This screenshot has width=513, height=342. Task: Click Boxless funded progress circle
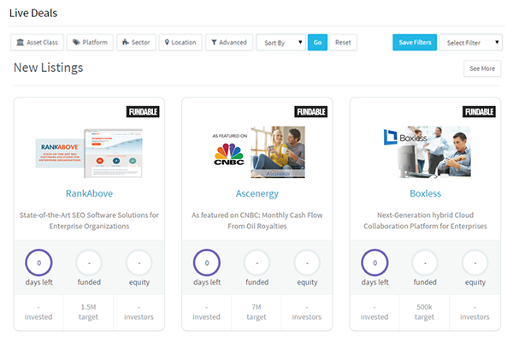coord(425,262)
